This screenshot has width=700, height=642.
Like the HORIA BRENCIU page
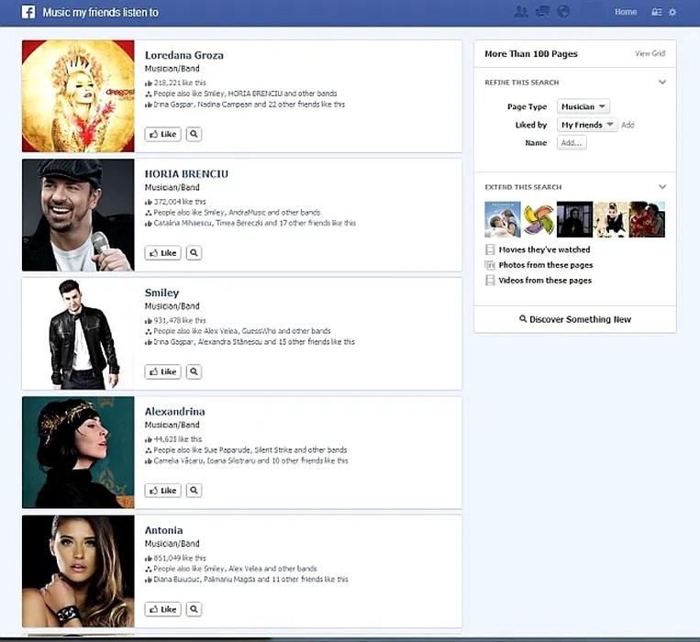point(162,253)
